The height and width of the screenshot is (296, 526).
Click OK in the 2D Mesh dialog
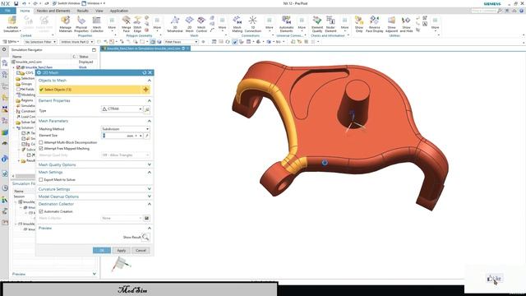point(102,250)
